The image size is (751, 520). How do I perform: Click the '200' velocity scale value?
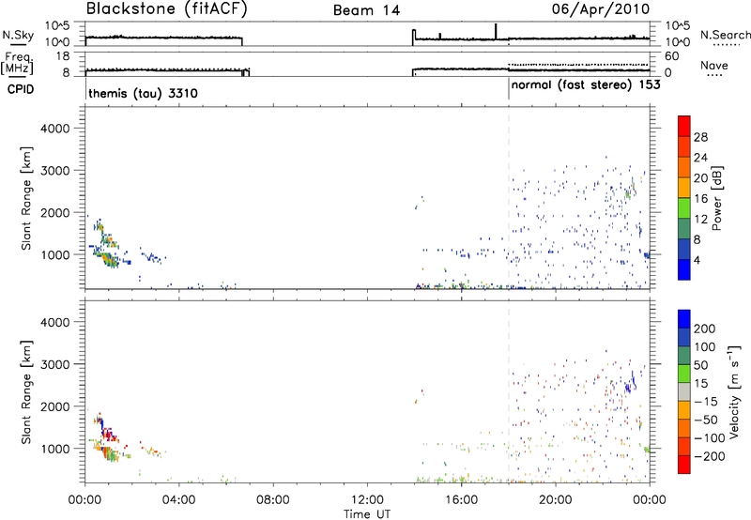tap(705, 329)
